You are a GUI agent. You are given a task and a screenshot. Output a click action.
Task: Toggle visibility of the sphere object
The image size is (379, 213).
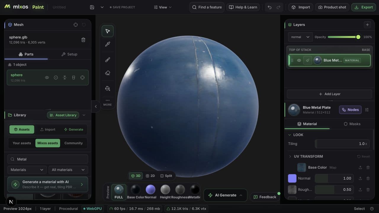(x=47, y=78)
